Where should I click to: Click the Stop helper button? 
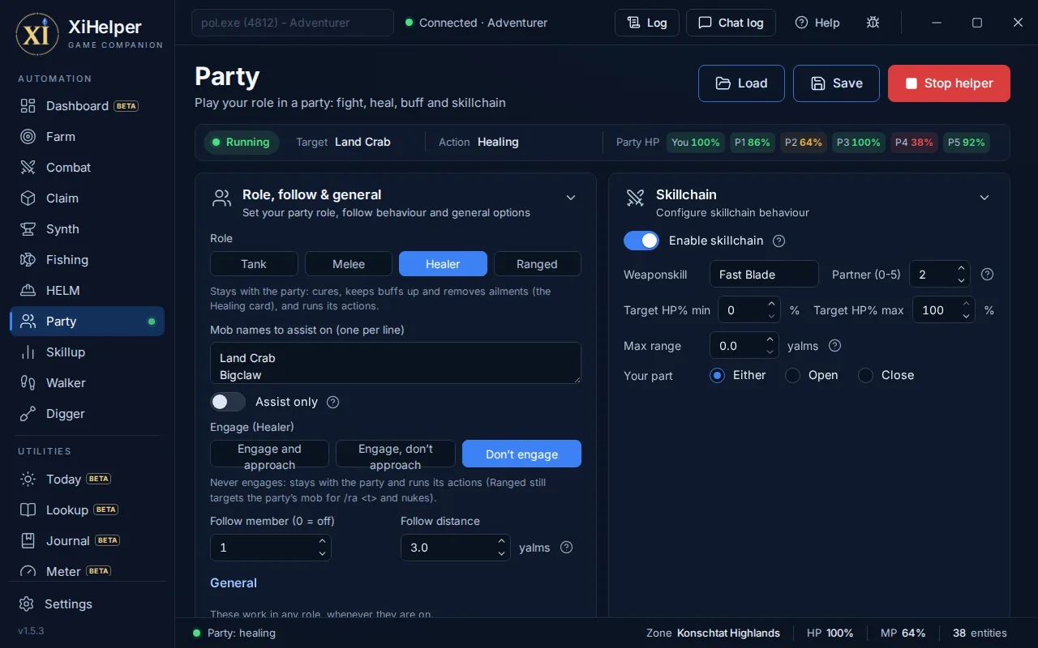pyautogui.click(x=949, y=83)
